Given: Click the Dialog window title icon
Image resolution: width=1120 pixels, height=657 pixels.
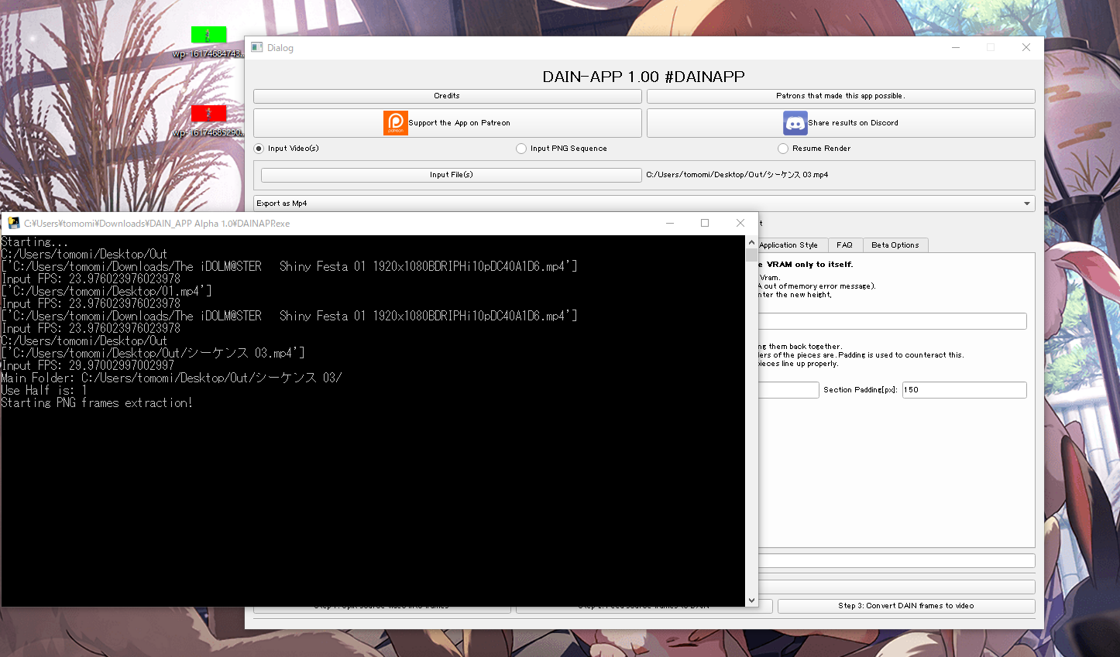Looking at the screenshot, I should click(x=257, y=47).
